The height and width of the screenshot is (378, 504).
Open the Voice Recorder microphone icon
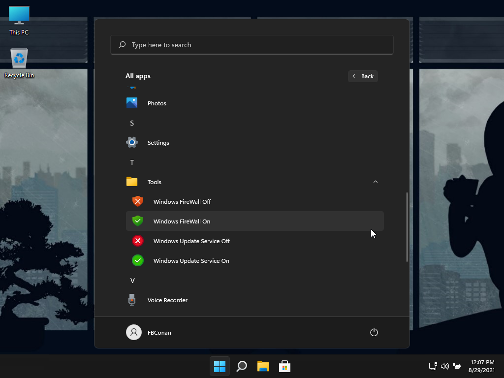click(132, 300)
